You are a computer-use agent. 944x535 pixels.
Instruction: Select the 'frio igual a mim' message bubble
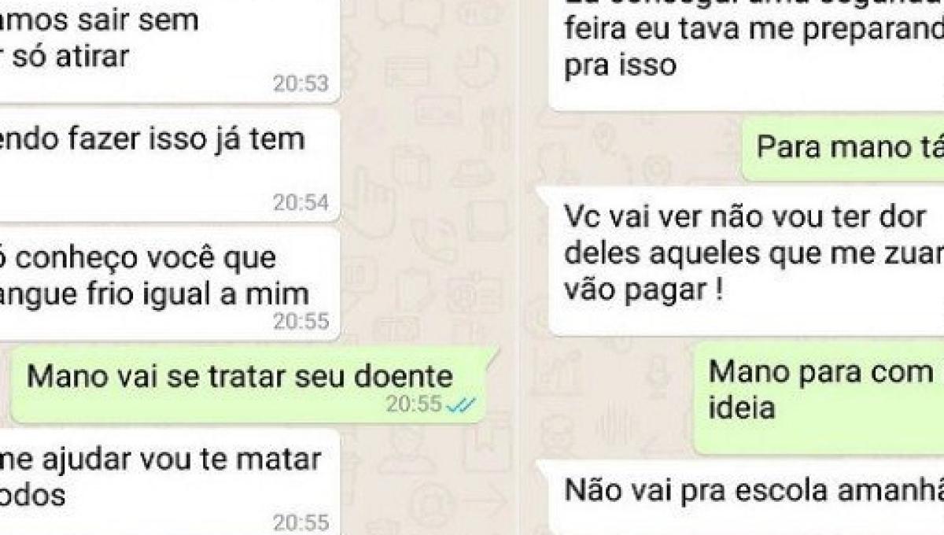pos(170,285)
